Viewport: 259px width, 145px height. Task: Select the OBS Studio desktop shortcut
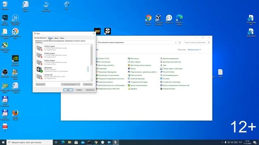coord(5,73)
